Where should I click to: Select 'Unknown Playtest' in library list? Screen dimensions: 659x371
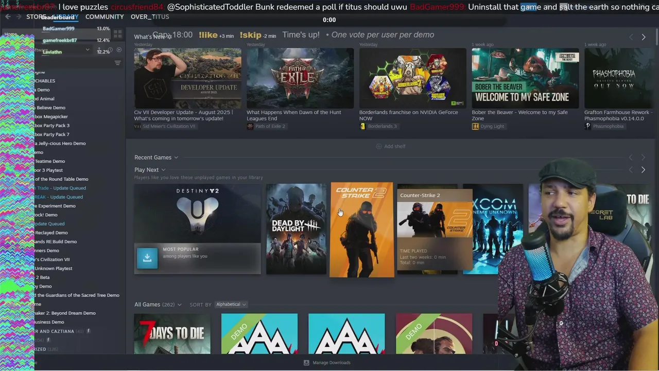point(54,268)
